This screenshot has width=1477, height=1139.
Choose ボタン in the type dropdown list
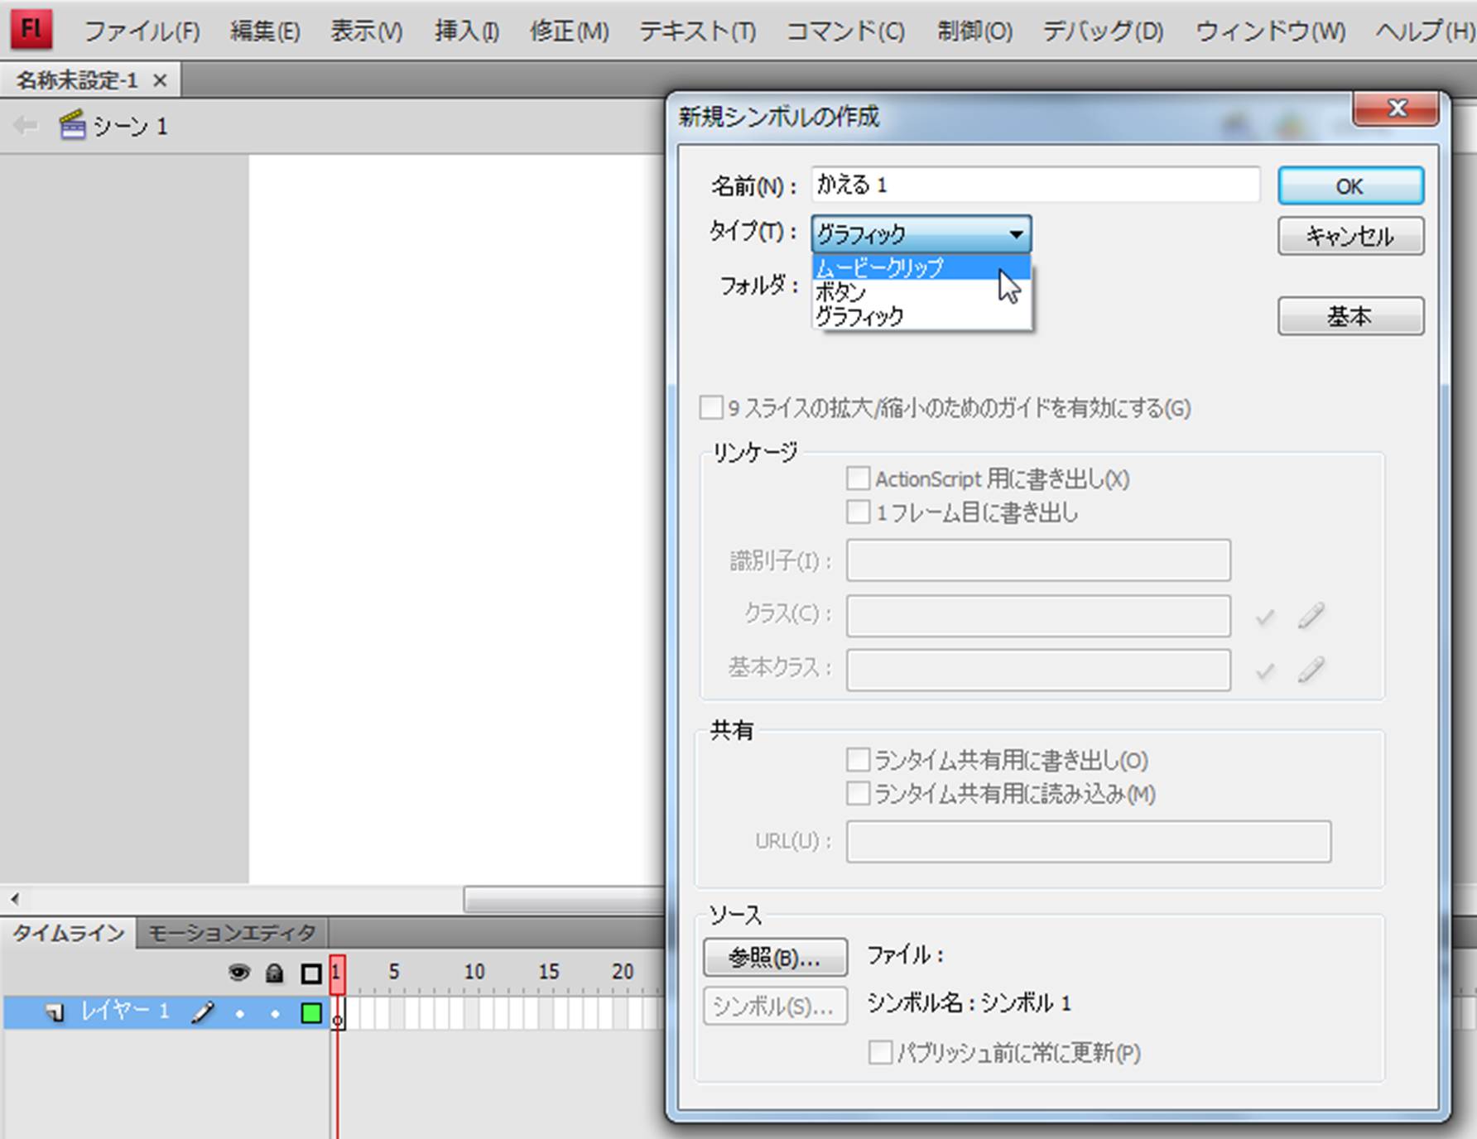(x=841, y=292)
